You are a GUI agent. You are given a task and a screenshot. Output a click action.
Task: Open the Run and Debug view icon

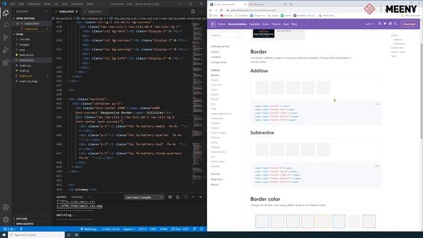[6, 50]
